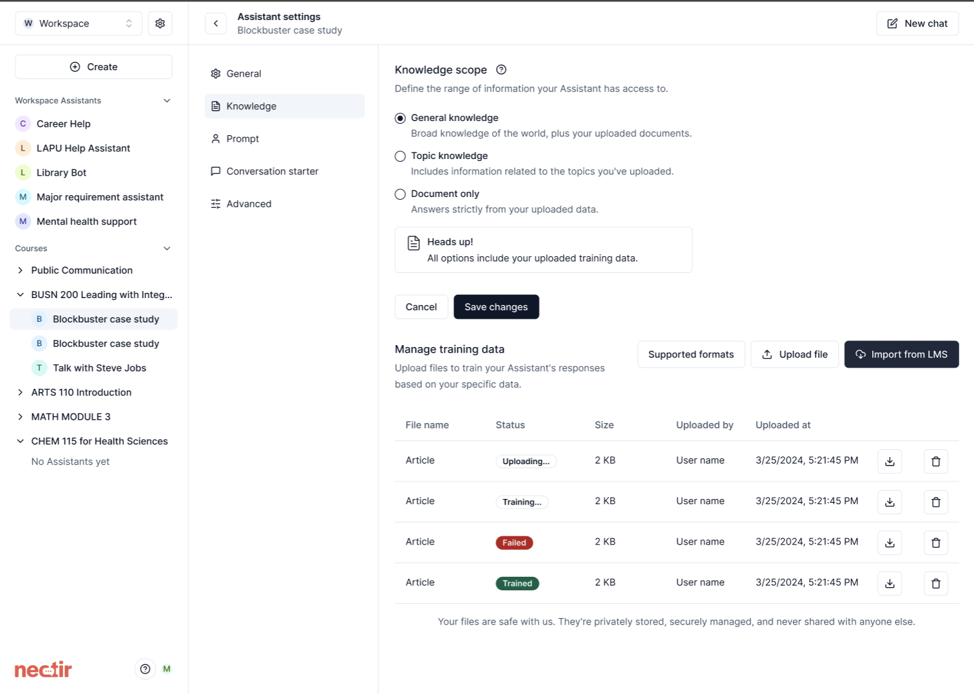Image resolution: width=974 pixels, height=694 pixels.
Task: Start a New chat
Action: [917, 23]
